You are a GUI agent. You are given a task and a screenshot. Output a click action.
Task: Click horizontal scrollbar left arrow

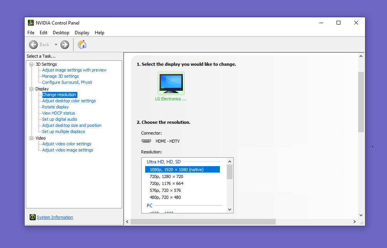click(127, 221)
